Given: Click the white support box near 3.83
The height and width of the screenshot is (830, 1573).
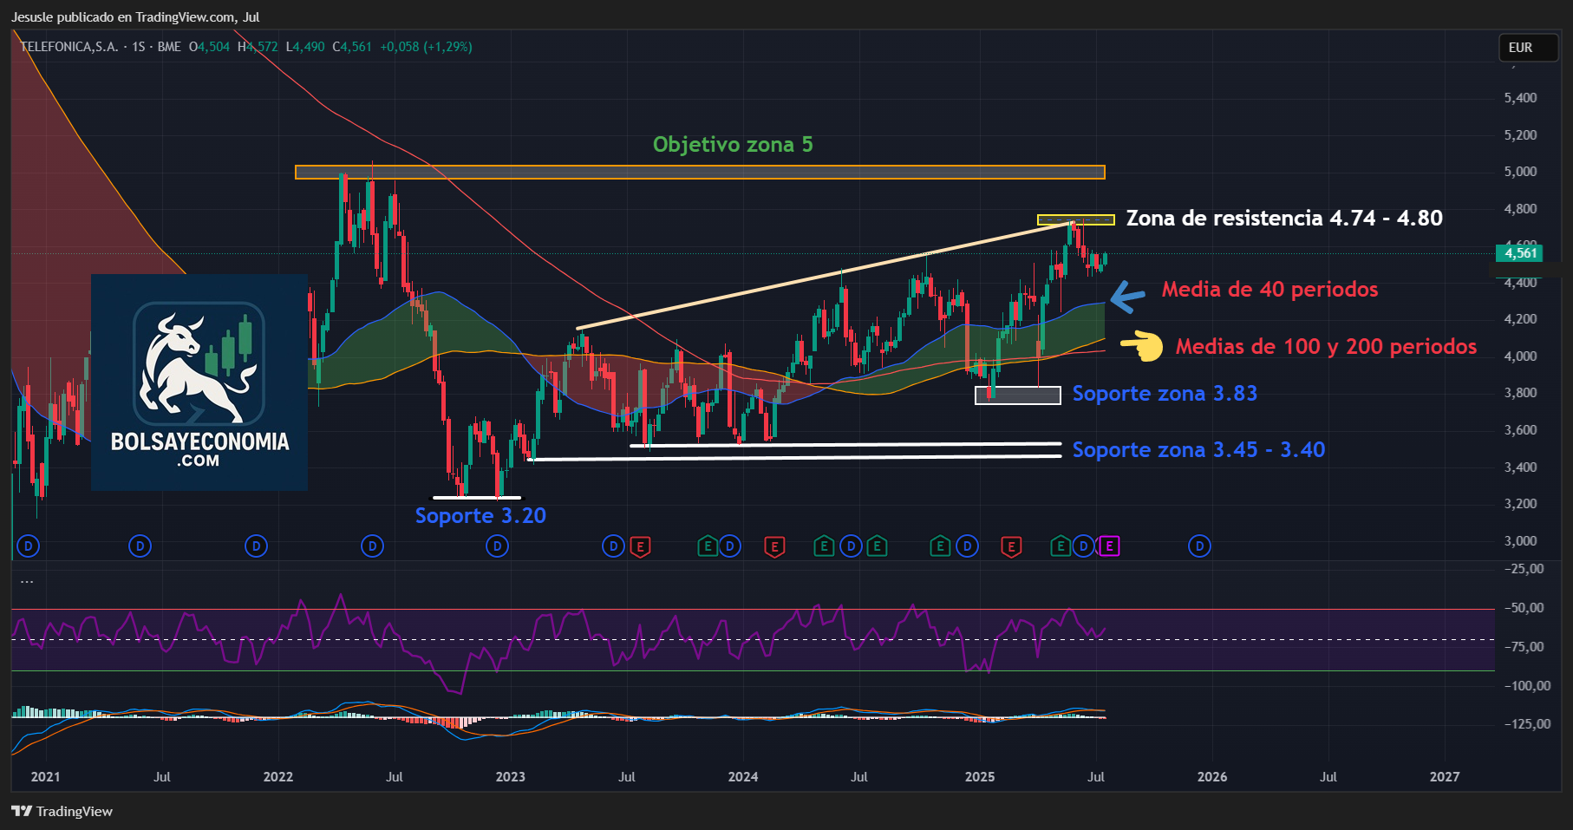Looking at the screenshot, I should [x=1018, y=395].
